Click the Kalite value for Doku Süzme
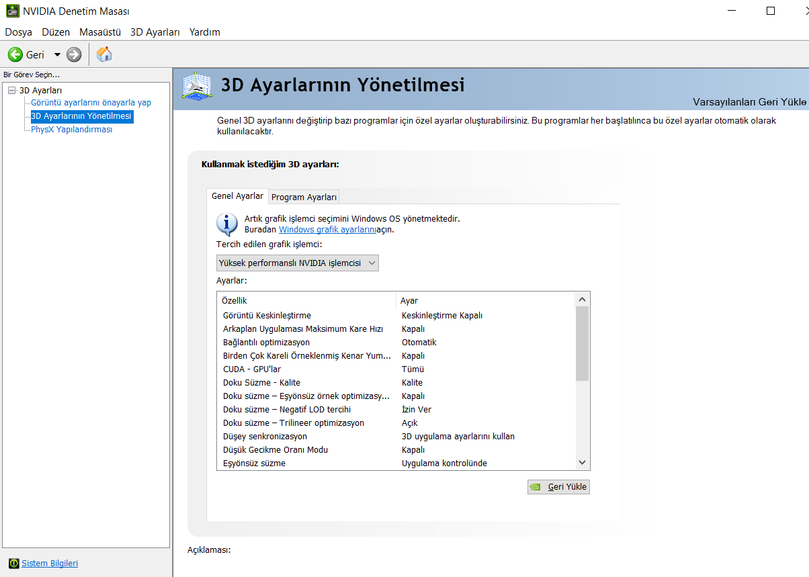Screen dimensions: 809x577 pyautogui.click(x=412, y=382)
